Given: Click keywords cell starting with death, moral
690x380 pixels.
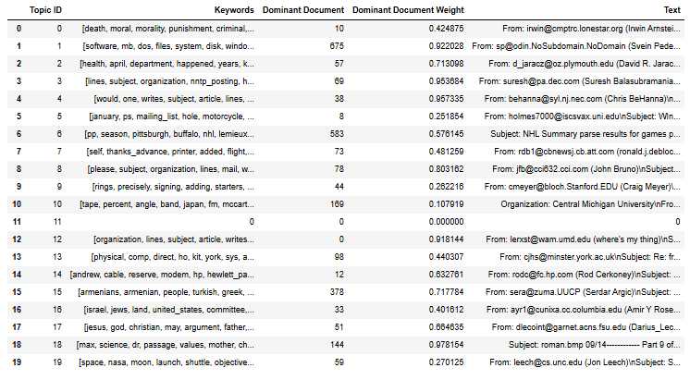Looking at the screenshot, I should [167, 28].
